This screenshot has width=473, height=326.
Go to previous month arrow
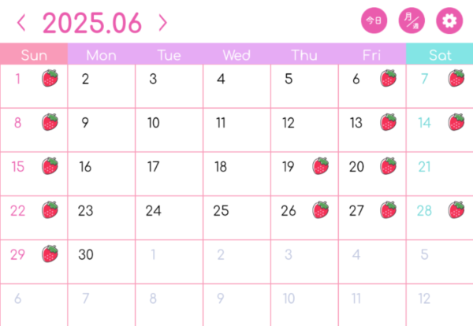pos(21,23)
